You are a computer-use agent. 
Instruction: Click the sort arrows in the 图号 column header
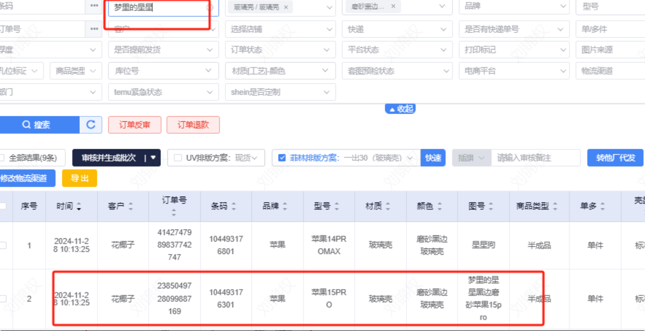491,207
